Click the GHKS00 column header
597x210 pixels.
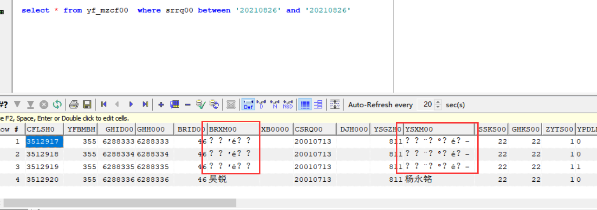526,129
